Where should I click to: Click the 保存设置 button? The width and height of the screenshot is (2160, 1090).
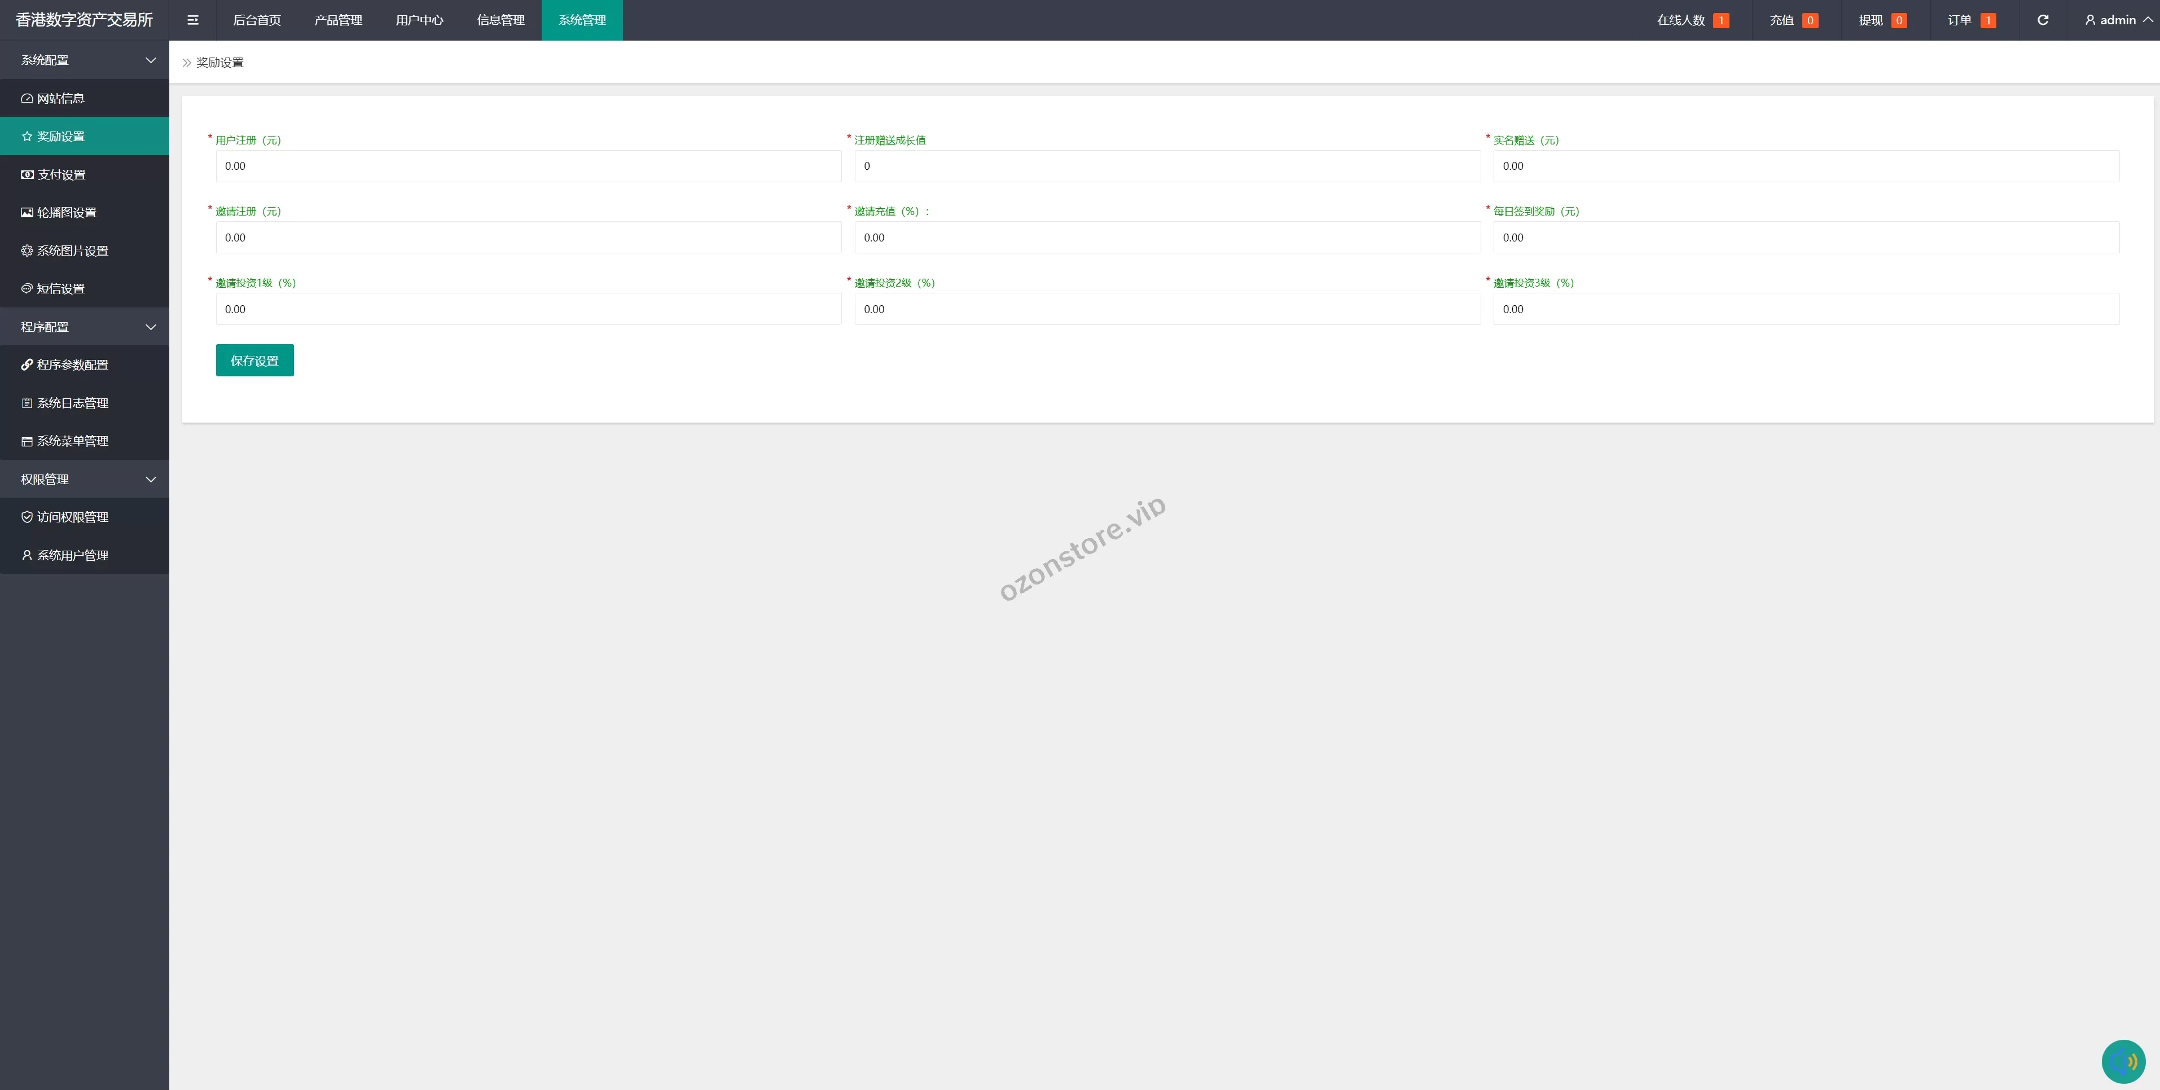pos(255,361)
